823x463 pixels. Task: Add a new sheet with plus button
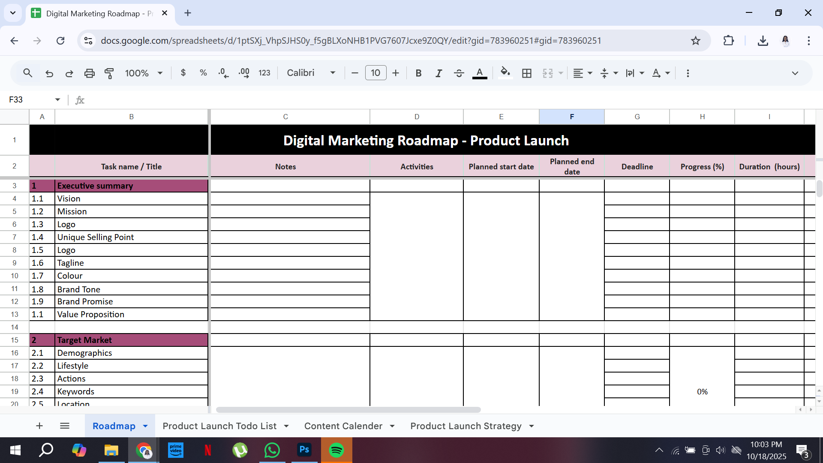coord(39,426)
